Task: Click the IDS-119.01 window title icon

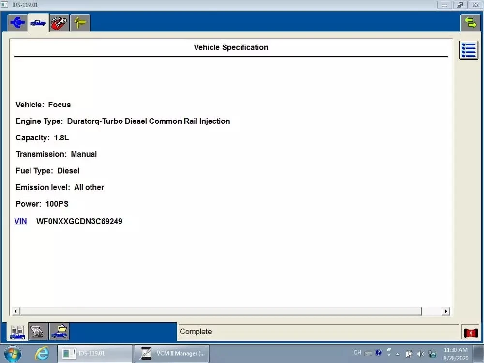Action: 4,5
